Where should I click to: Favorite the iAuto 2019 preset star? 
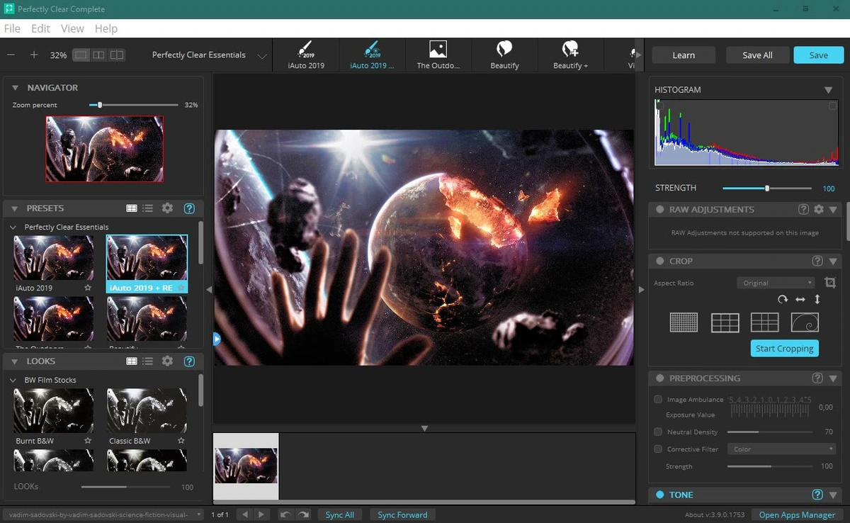pyautogui.click(x=88, y=288)
